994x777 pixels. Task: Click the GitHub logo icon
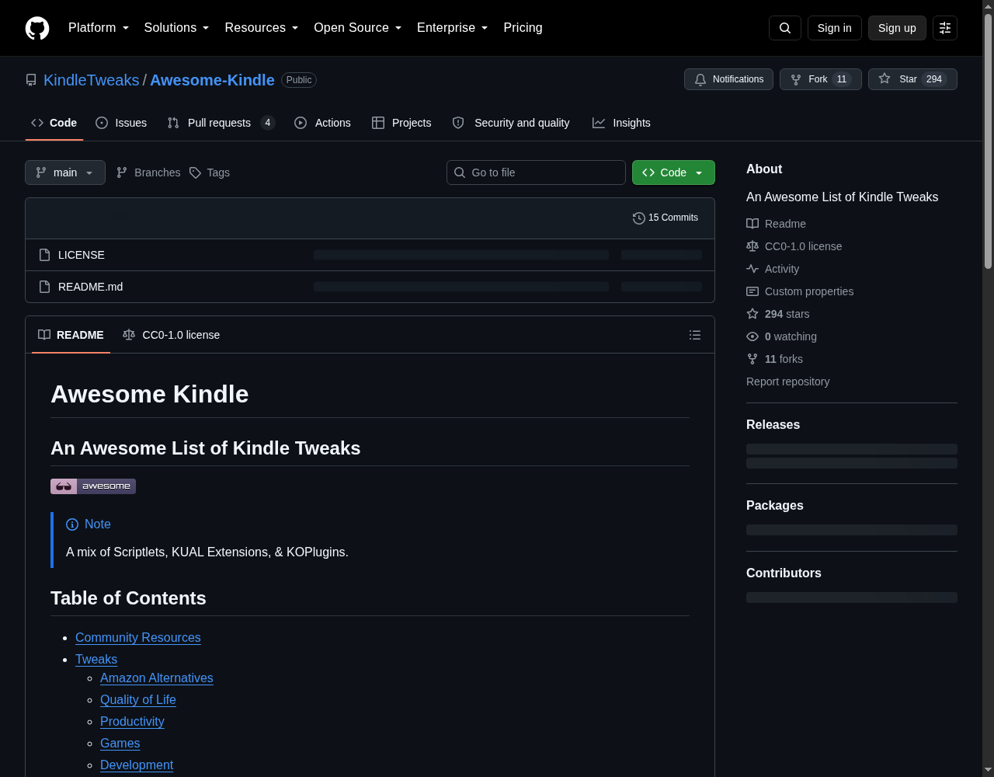coord(37,28)
